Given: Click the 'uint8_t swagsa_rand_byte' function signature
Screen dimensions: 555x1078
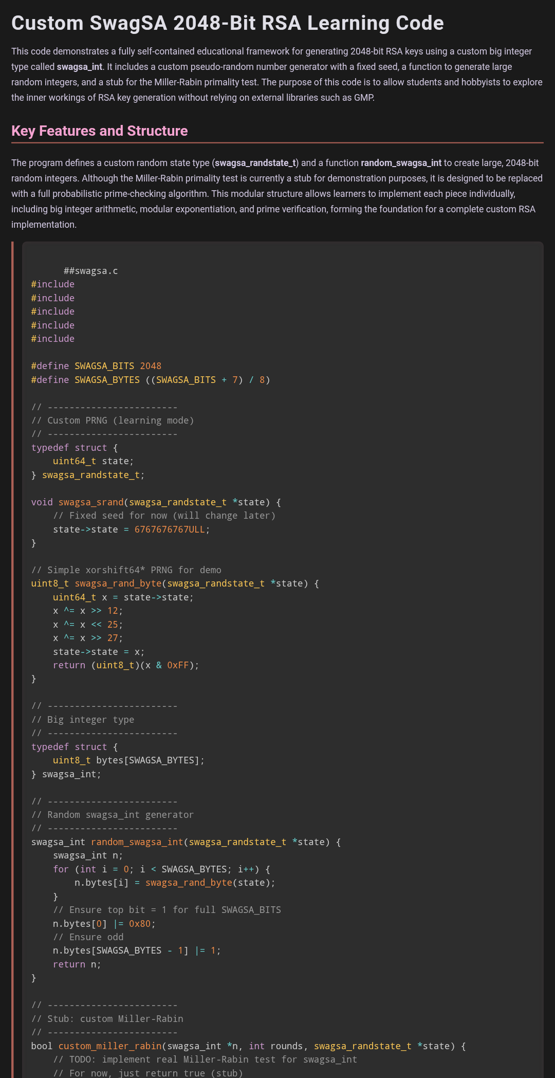Looking at the screenshot, I should tap(175, 583).
